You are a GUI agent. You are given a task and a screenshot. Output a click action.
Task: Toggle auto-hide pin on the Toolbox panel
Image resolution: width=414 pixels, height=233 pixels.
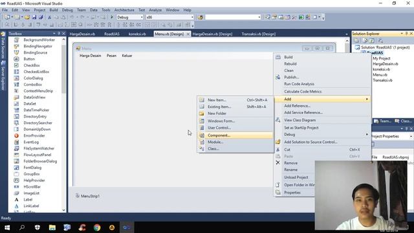[59, 34]
